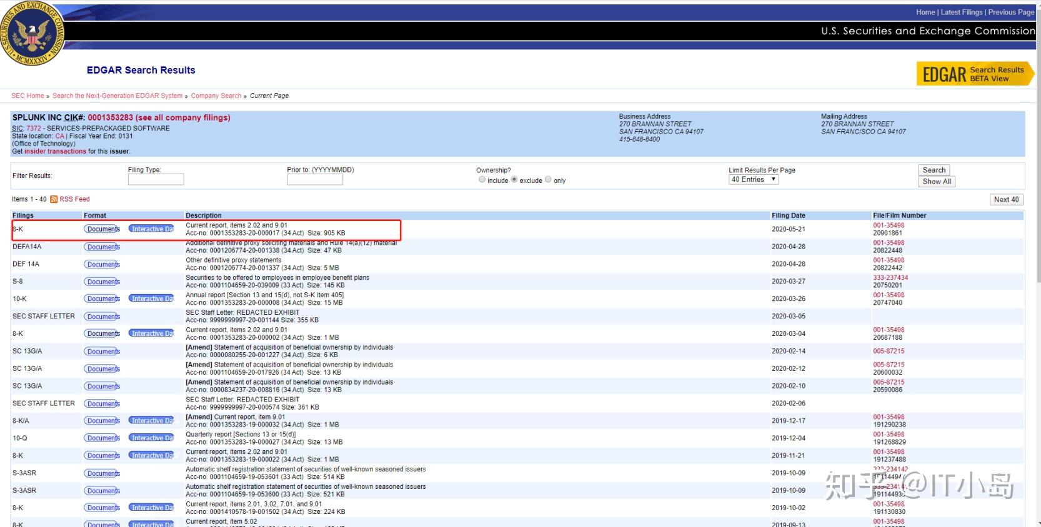Open Interactive Data for 8-K filed 2019-11-21
This screenshot has width=1041, height=527.
click(x=151, y=456)
